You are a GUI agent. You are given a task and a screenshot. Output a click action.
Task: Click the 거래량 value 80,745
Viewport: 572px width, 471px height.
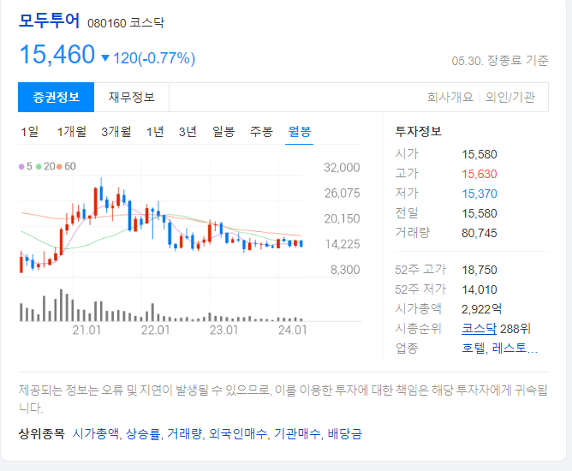pyautogui.click(x=480, y=233)
